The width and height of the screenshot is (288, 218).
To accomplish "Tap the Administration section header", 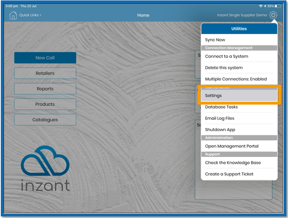I will [239, 138].
